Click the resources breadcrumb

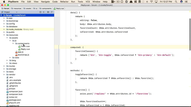pyautogui.click(x=16, y=9)
